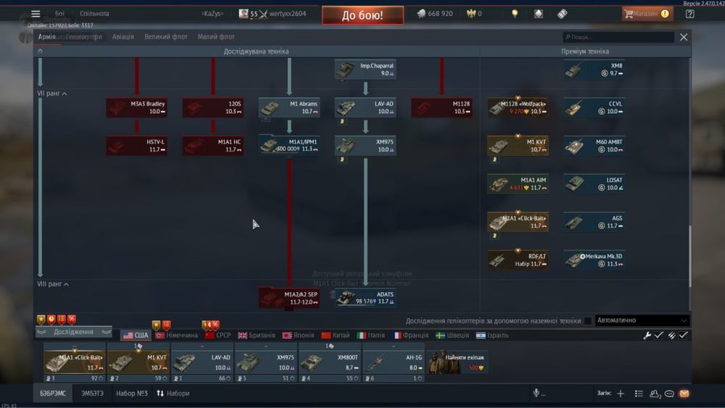Select the Imp.Chaparral vehicle
This screenshot has height=408, width=725.
[x=365, y=70]
